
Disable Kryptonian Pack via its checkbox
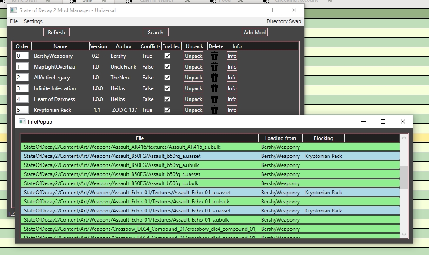167,110
